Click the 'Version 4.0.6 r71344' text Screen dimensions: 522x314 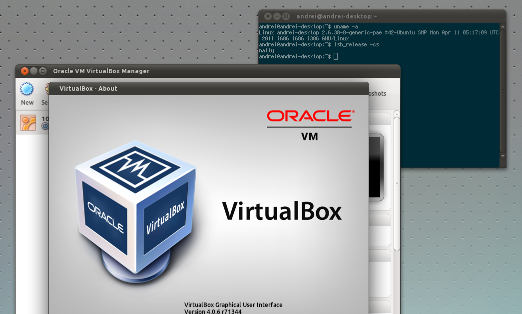(213, 312)
